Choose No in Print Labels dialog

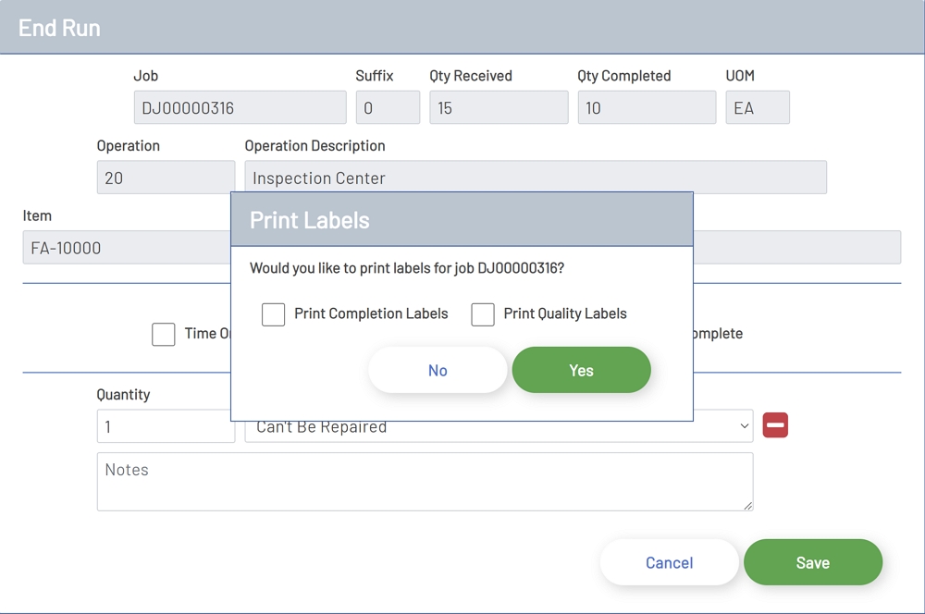(x=438, y=370)
